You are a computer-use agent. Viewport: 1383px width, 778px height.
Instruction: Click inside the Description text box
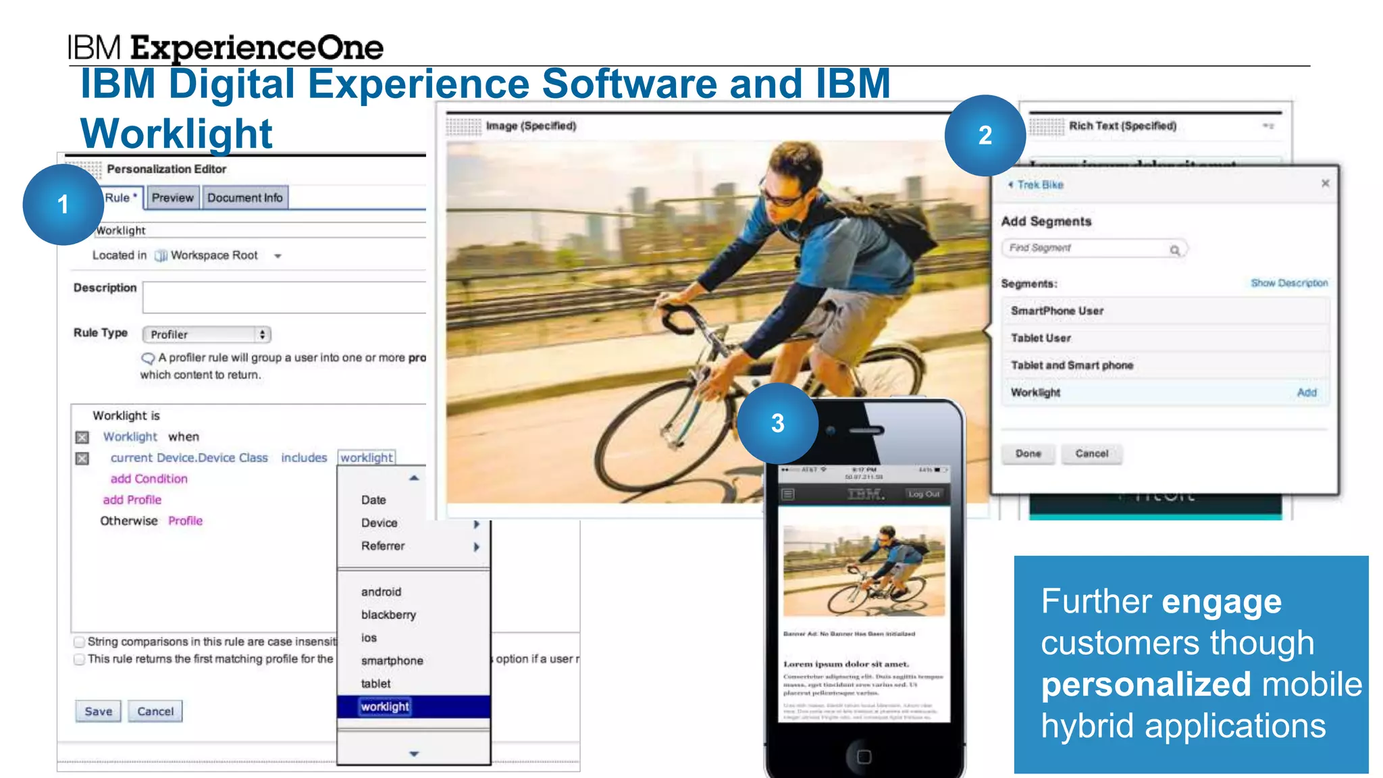284,298
